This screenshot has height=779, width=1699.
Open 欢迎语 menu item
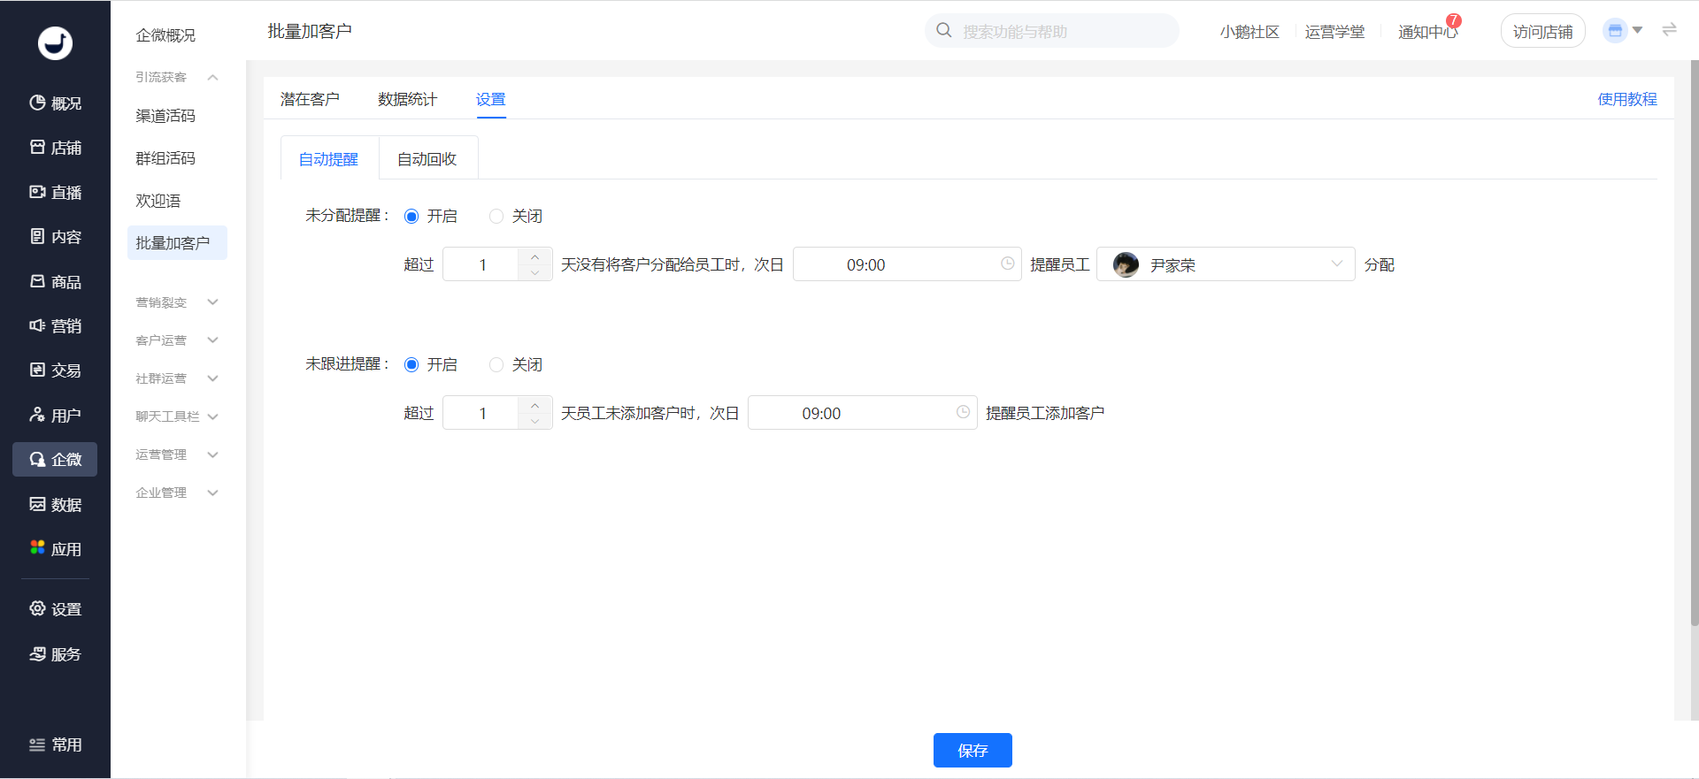coord(159,201)
